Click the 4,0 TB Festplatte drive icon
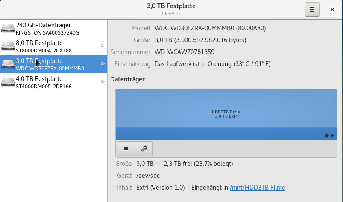343x202 pixels. [8, 82]
